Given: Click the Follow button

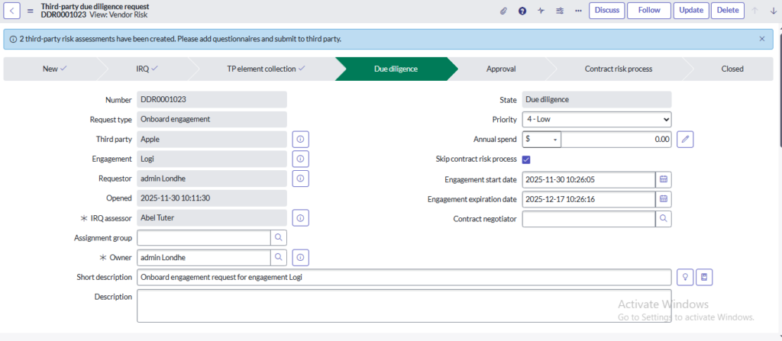Looking at the screenshot, I should [x=648, y=11].
